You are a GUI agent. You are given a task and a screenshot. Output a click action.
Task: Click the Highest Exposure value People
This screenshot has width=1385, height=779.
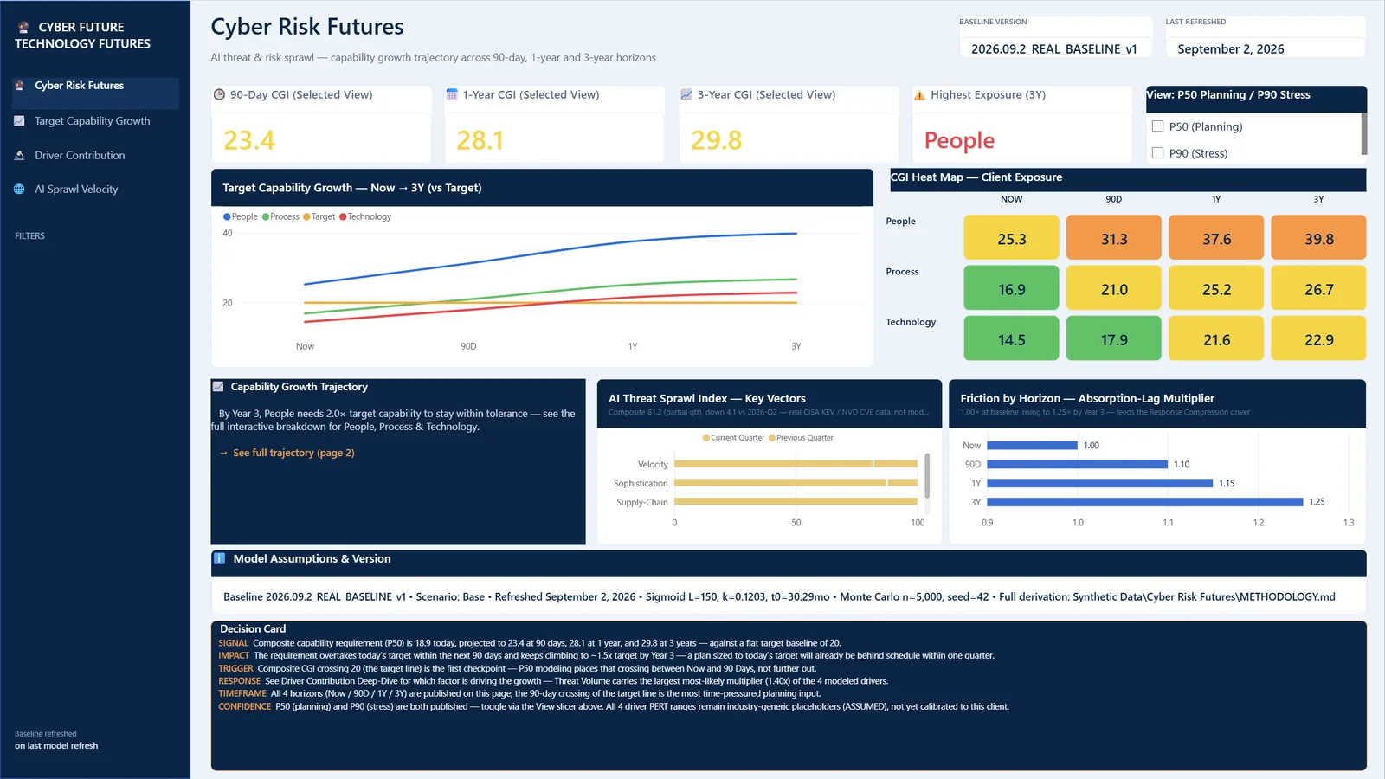pyautogui.click(x=959, y=140)
